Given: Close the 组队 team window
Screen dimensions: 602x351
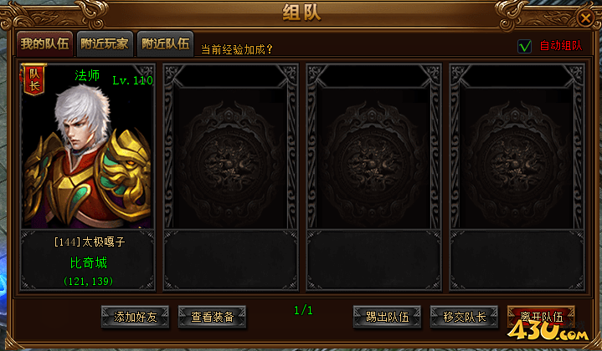Looking at the screenshot, I should (x=585, y=18).
